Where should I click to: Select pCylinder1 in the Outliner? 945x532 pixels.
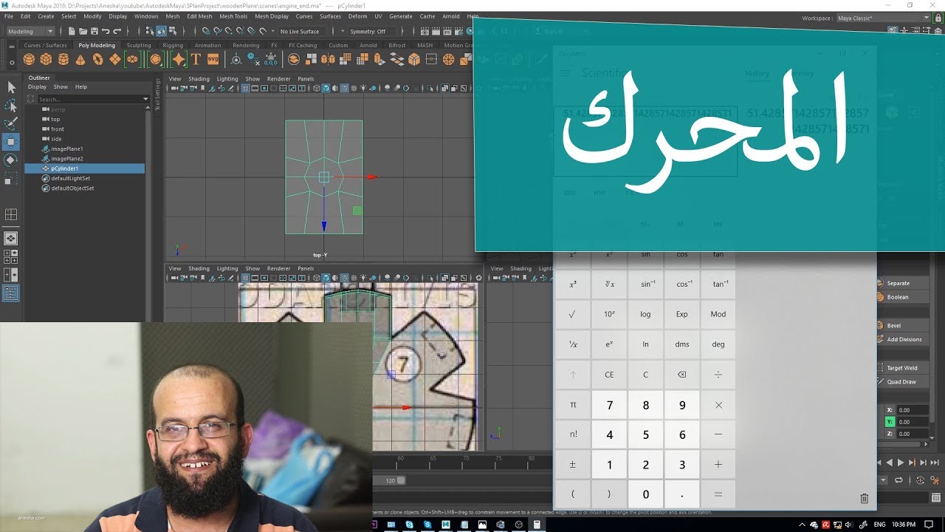[85, 168]
